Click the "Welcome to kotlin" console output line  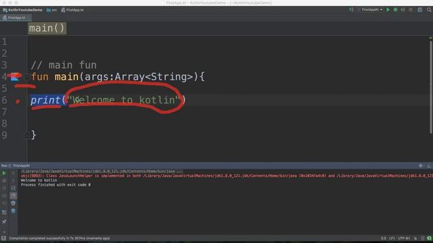coord(39,180)
